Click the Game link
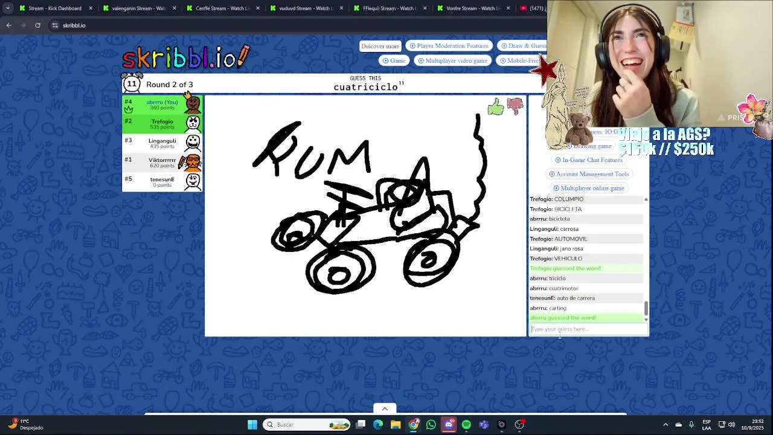 pos(394,60)
